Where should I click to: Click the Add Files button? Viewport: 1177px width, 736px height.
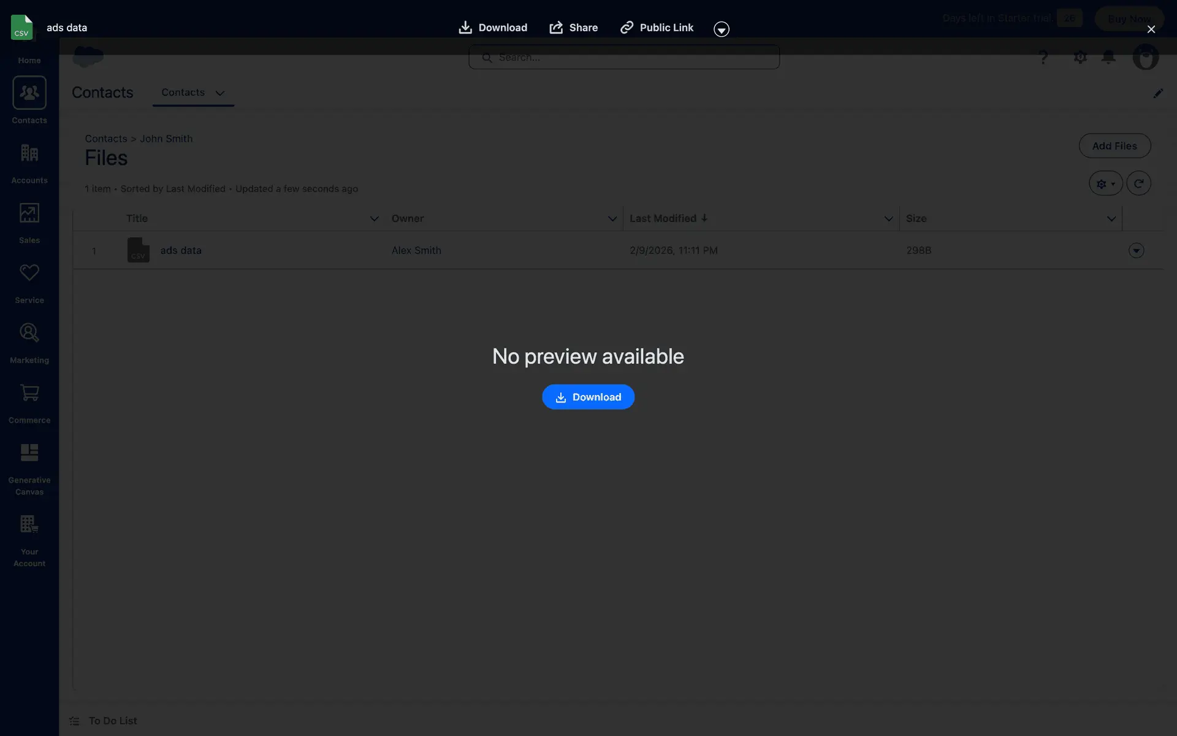[1114, 146]
